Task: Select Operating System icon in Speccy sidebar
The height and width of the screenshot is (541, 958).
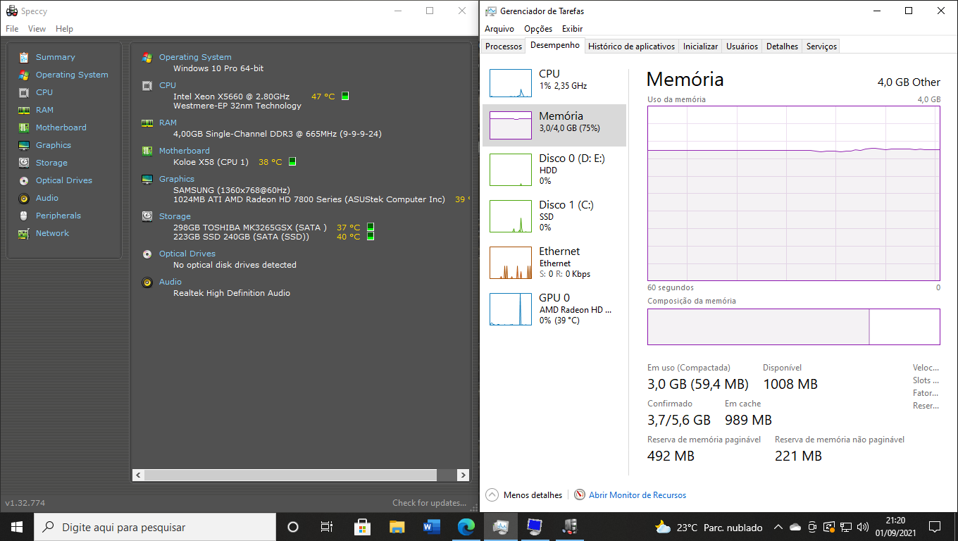Action: [24, 75]
